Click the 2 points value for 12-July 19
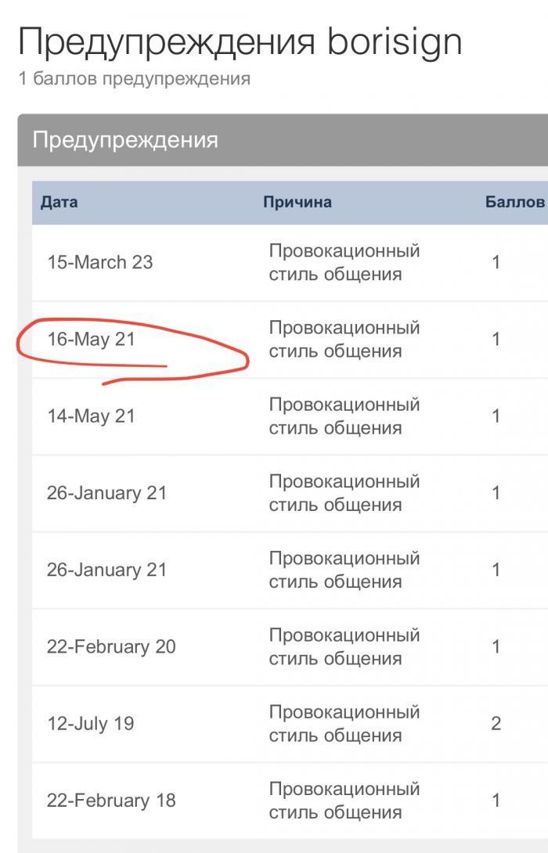 click(496, 724)
